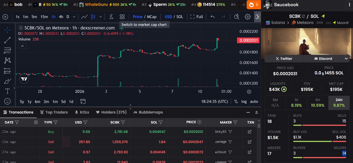Switch chart to line style
Screen dimensions: 353x163
(84, 17)
